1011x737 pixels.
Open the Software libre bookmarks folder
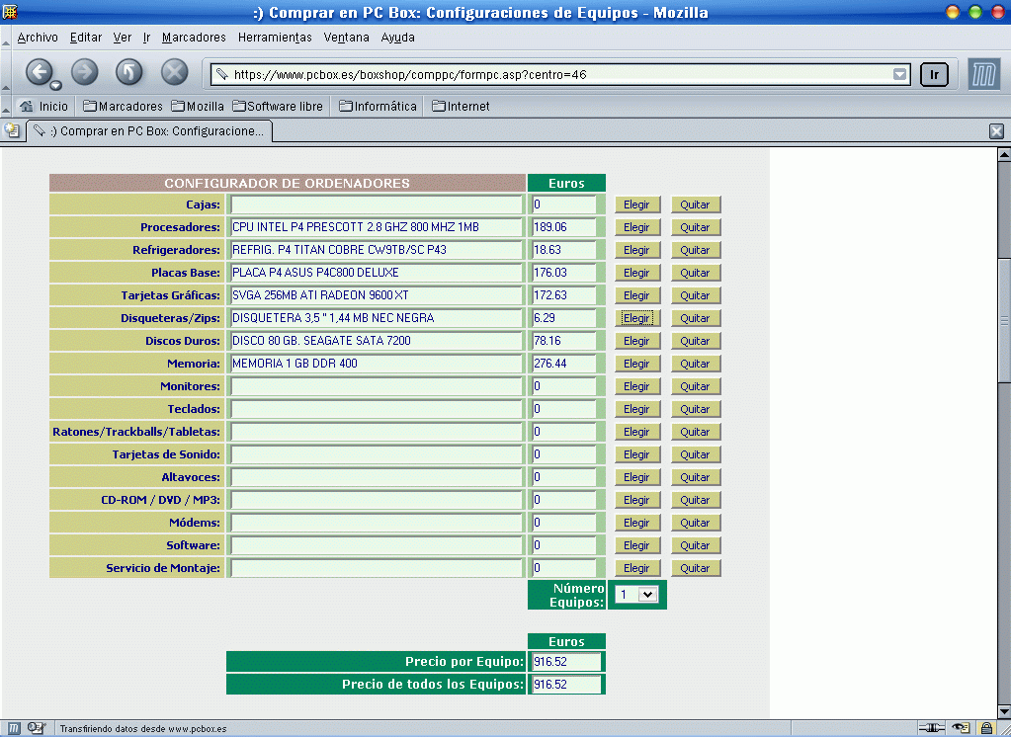pos(278,107)
